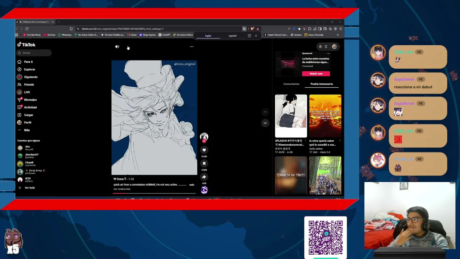
Task: Open the Irora creator name link
Action: point(120,179)
